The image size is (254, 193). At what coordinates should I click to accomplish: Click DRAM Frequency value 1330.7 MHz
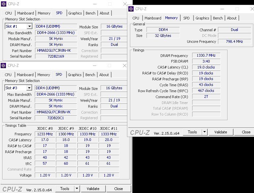click(x=206, y=55)
